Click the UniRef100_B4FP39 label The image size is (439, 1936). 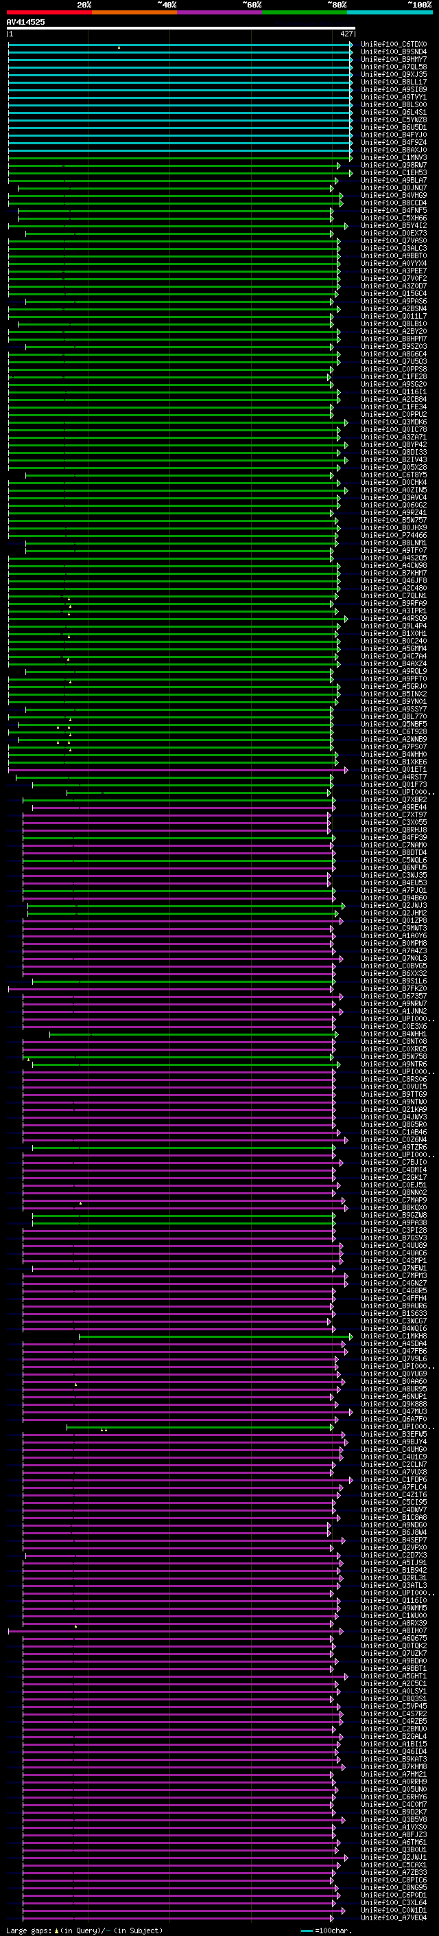point(394,837)
